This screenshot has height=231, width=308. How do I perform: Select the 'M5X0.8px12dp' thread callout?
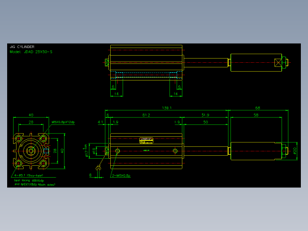pyautogui.click(x=63, y=122)
